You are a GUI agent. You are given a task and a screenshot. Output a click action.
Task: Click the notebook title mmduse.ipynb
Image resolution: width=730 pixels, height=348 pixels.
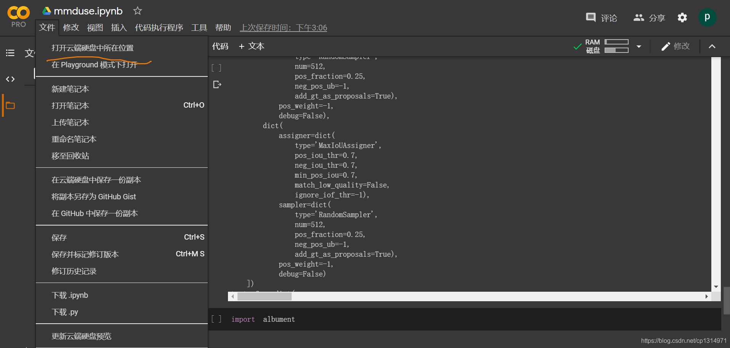[88, 11]
